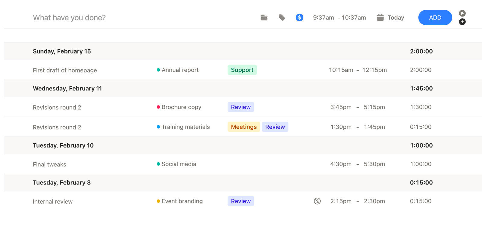This screenshot has width=482, height=238.
Task: Type in the 'What have you done?' field
Action: point(120,18)
